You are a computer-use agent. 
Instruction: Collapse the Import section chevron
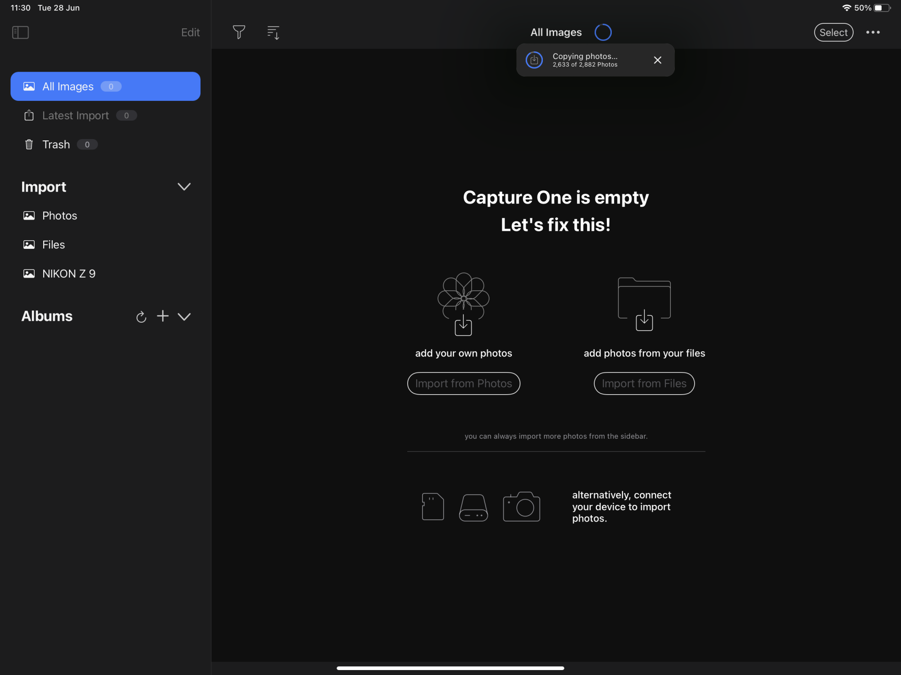coord(184,187)
